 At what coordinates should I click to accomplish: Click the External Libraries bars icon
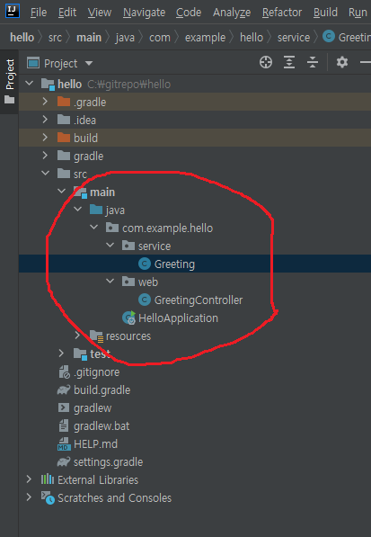48,479
